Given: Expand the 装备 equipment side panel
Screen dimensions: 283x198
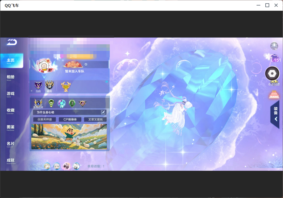Looking at the screenshot, I should pyautogui.click(x=275, y=114).
